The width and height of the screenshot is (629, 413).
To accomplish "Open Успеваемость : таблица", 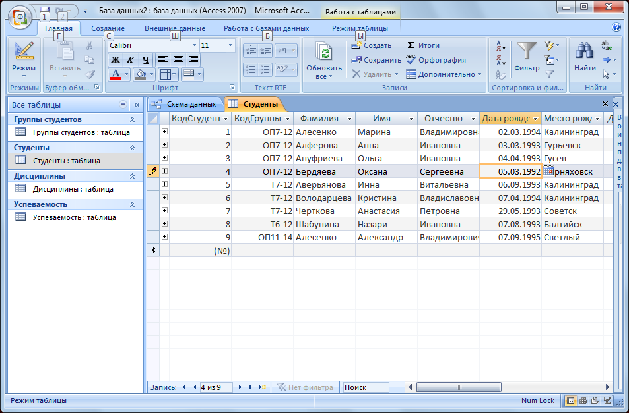I will [x=74, y=217].
